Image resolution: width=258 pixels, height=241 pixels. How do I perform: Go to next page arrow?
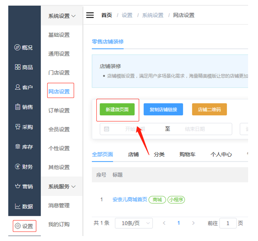coord(193,223)
